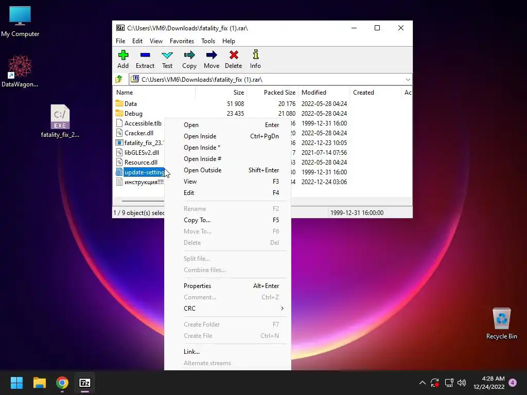Open the Favorites menu
Screen dimensions: 527x395
182,41
